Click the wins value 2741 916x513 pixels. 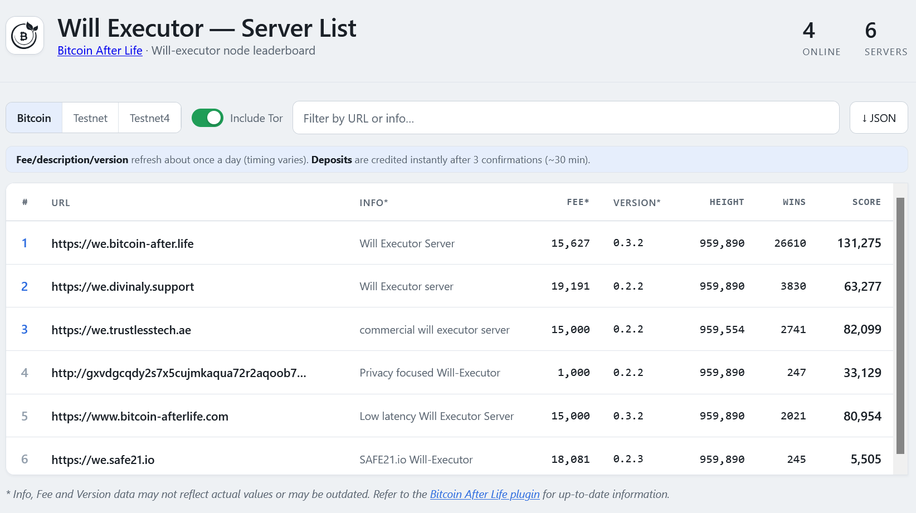point(793,330)
